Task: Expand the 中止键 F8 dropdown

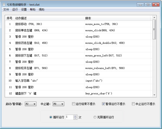Action: (59, 104)
